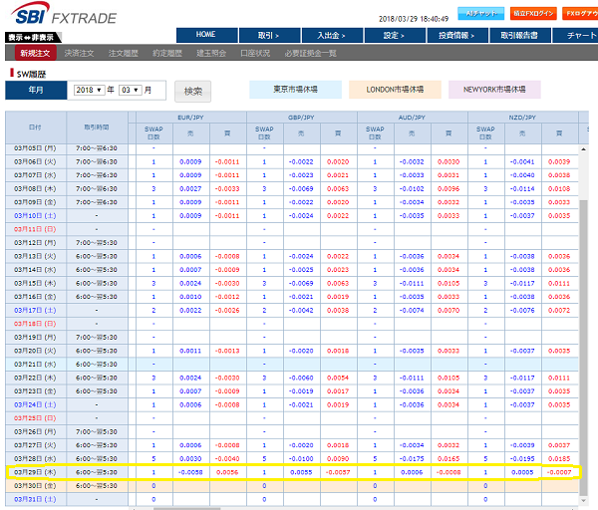
Task: Click the date cell 03月06日 (火)
Action: pos(35,162)
